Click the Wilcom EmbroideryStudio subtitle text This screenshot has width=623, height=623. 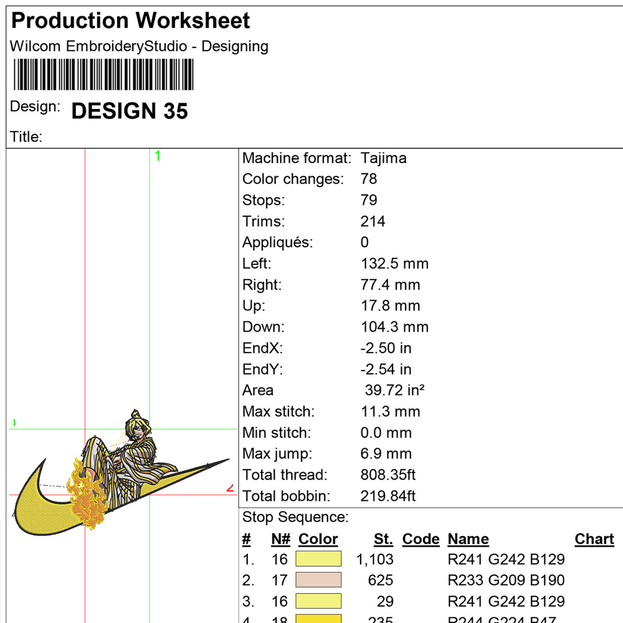[x=140, y=46]
